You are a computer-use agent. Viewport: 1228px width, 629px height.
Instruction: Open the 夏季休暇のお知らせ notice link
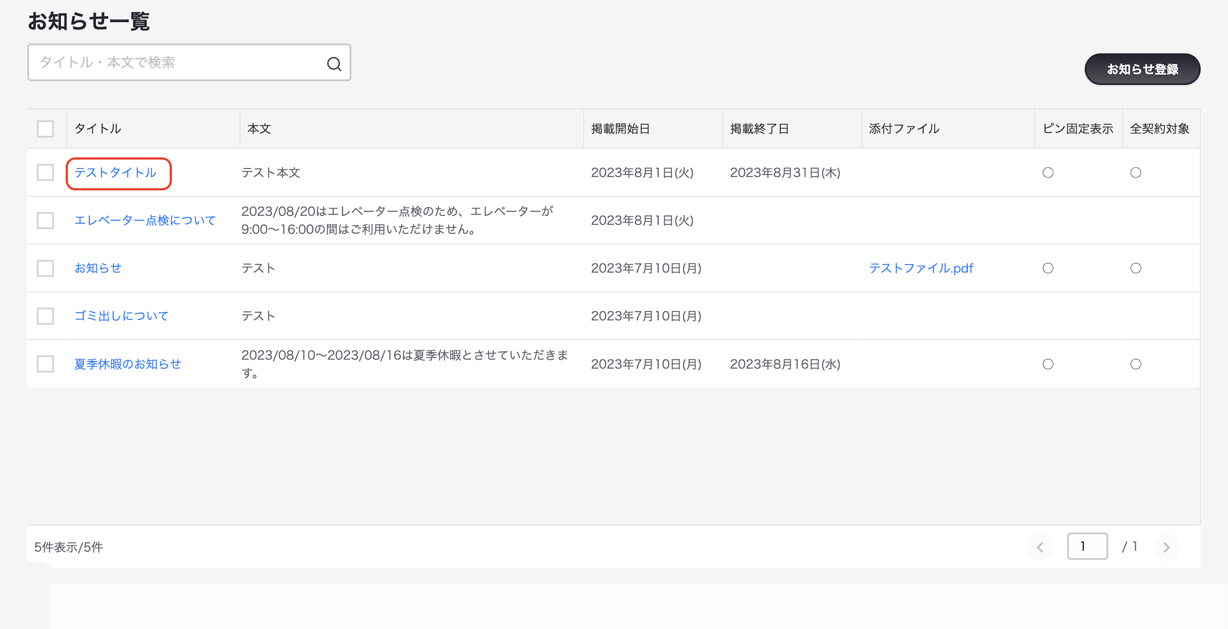(x=128, y=364)
